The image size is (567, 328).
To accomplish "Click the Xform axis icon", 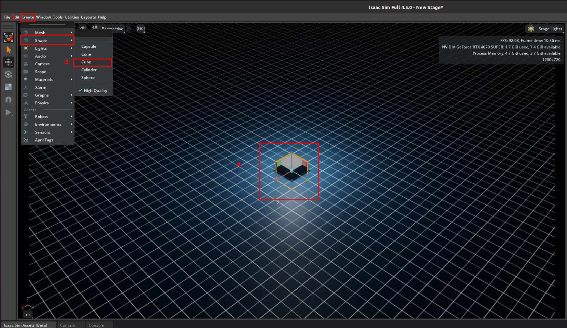I will coord(26,87).
